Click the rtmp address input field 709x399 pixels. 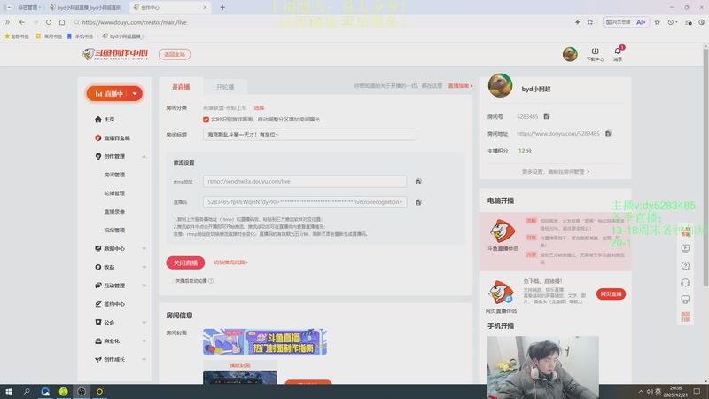[x=305, y=182]
